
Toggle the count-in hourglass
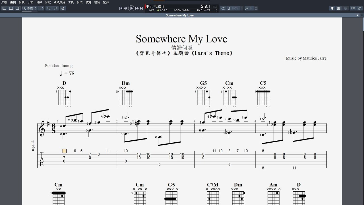pos(202,7)
